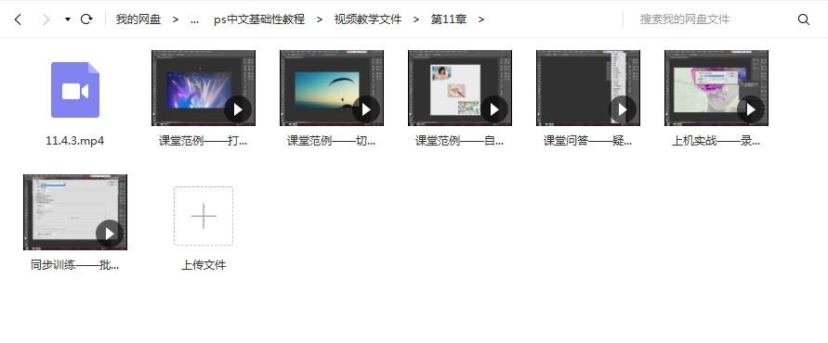828x343 pixels.
Task: Go to 视频教学文件 breadcrumb folder
Action: 367,19
